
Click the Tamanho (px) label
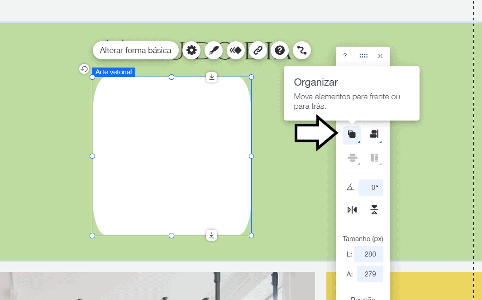pyautogui.click(x=363, y=239)
